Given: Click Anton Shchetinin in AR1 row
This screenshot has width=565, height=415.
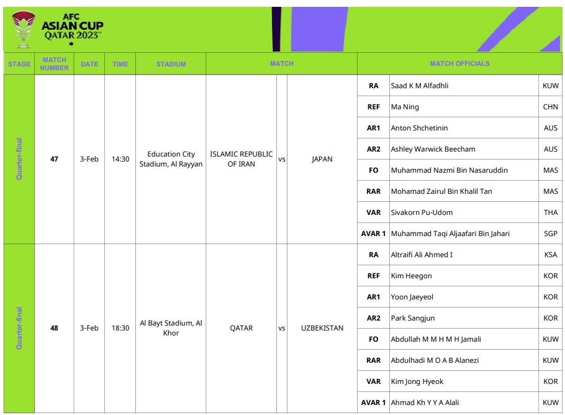Looking at the screenshot, I should [x=420, y=128].
